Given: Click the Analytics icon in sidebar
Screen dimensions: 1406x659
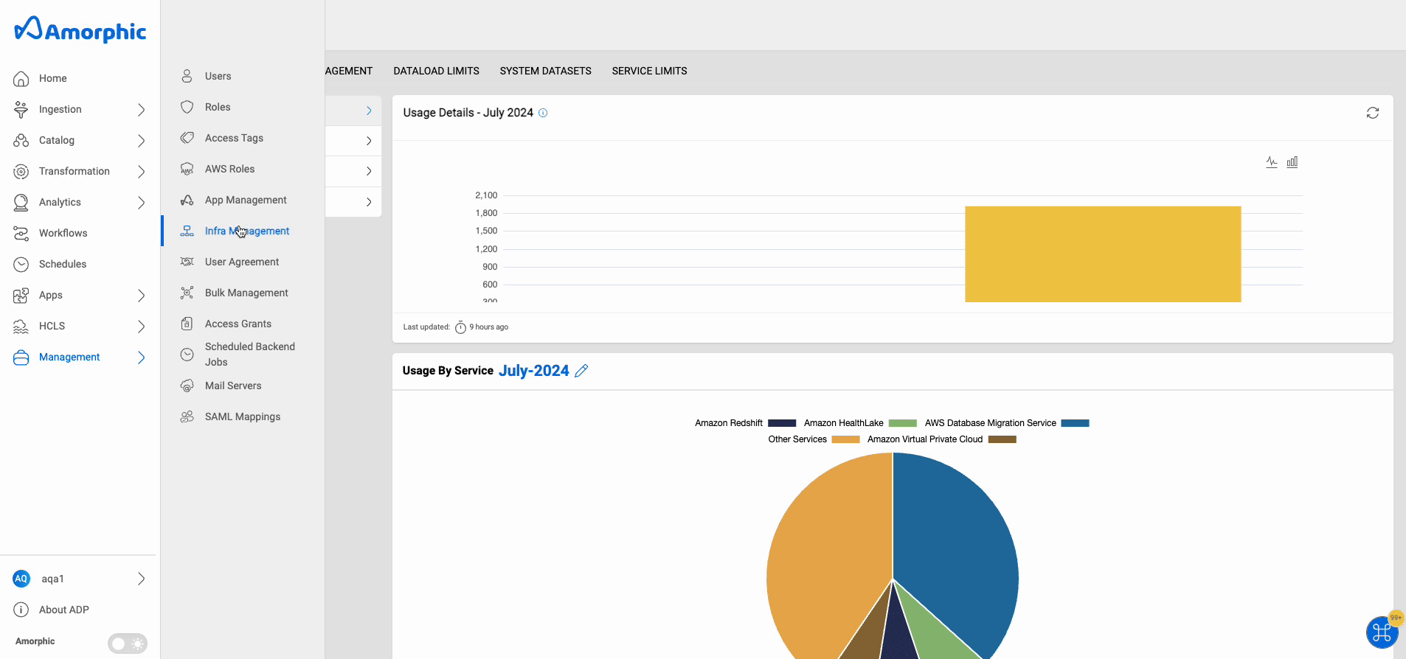Looking at the screenshot, I should (x=21, y=202).
